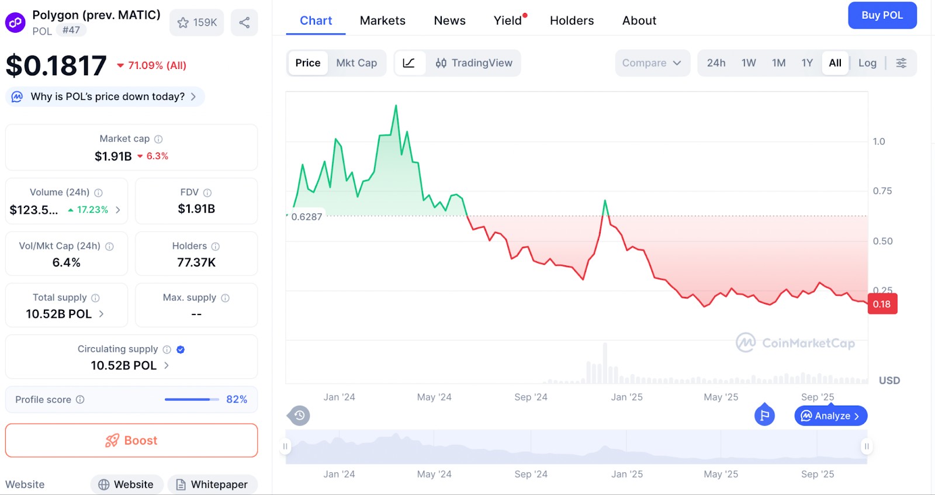Click the 6.4% Vol/Mkt Cap value

[67, 262]
